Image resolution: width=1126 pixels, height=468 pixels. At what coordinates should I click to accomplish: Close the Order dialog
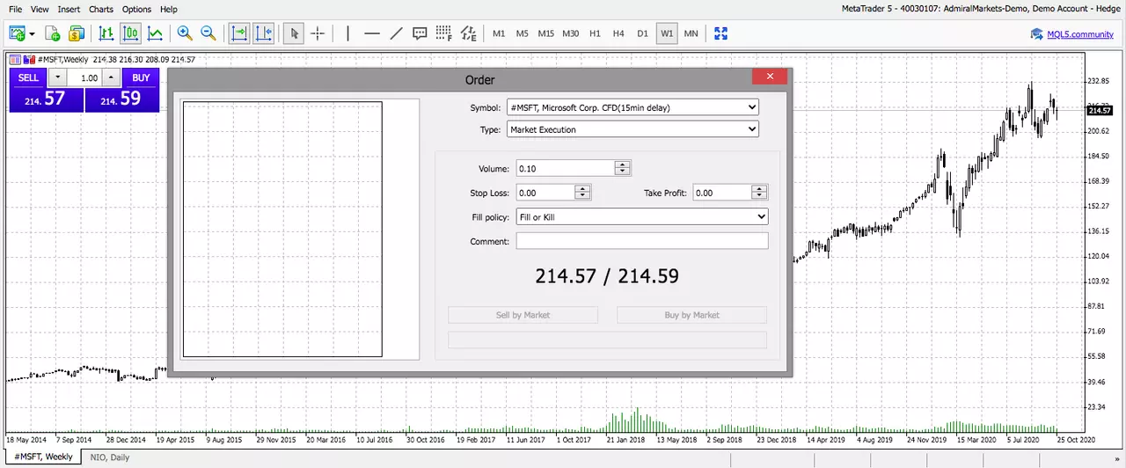click(770, 77)
